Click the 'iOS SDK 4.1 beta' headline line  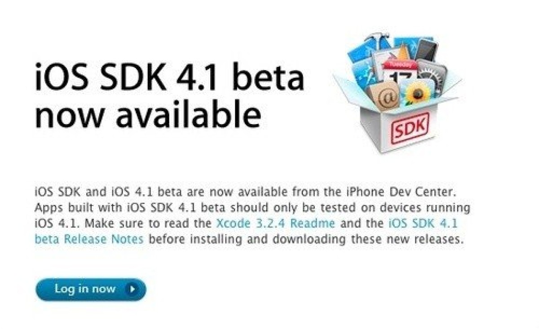[169, 78]
